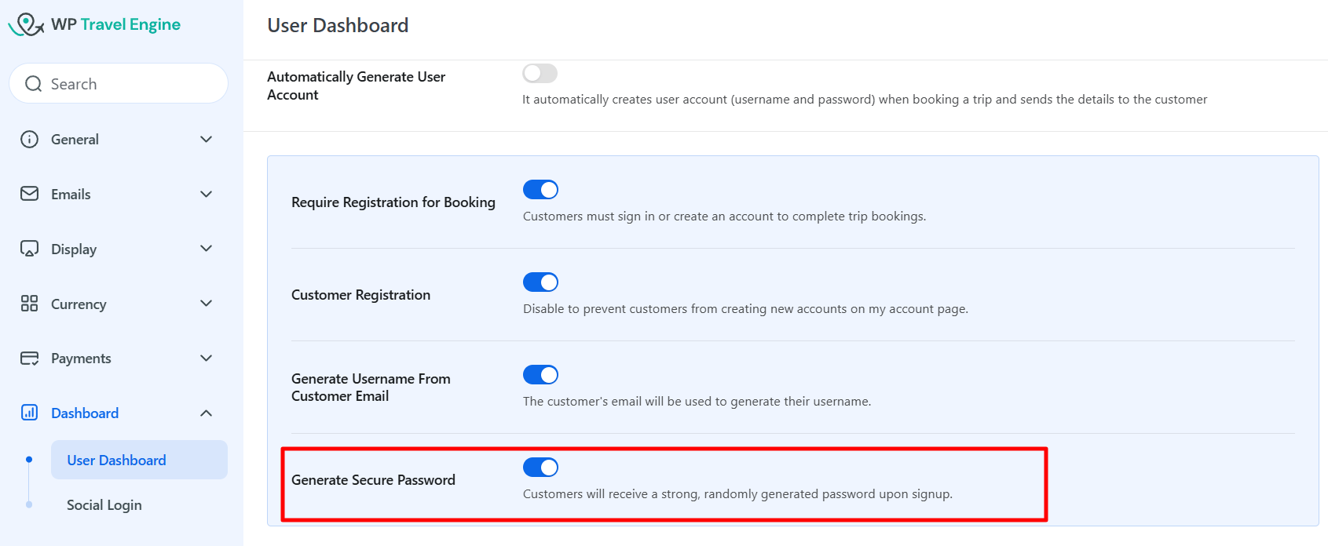Viewport: 1328px width, 546px height.
Task: Click the magnifying glass in the search bar
Action: click(33, 83)
